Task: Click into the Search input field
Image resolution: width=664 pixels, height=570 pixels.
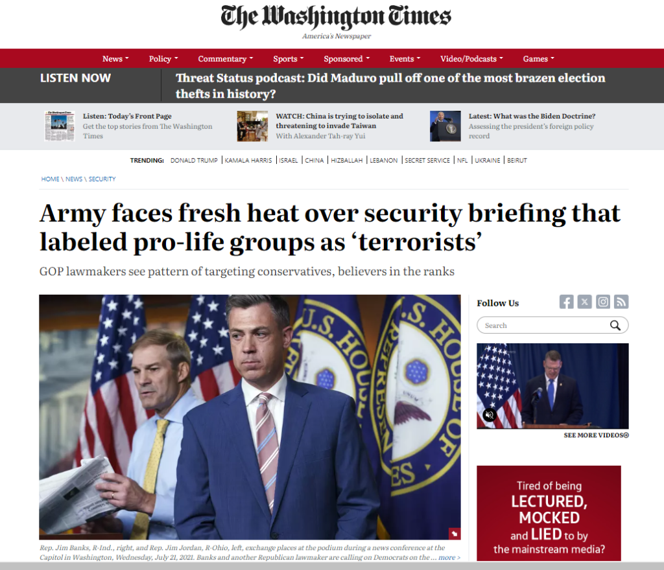Action: pos(544,325)
